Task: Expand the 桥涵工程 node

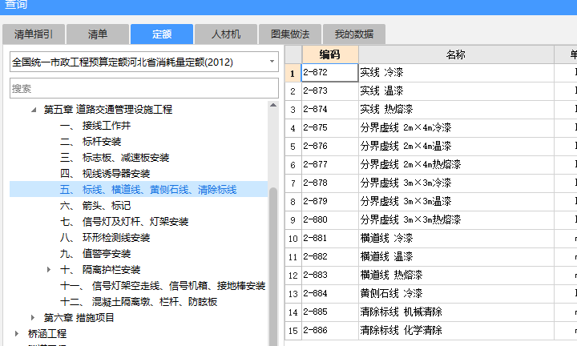Action: [17, 333]
